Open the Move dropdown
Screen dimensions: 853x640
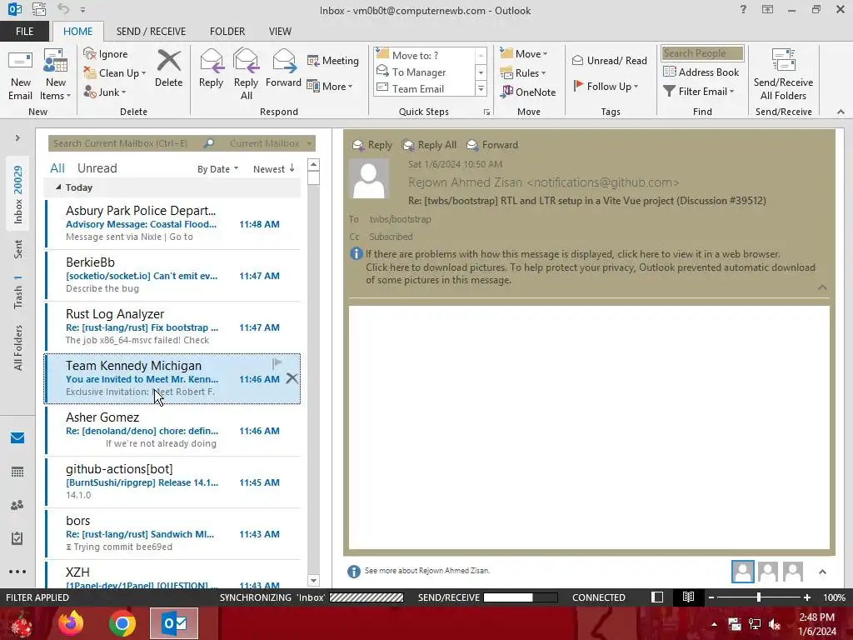click(x=524, y=54)
